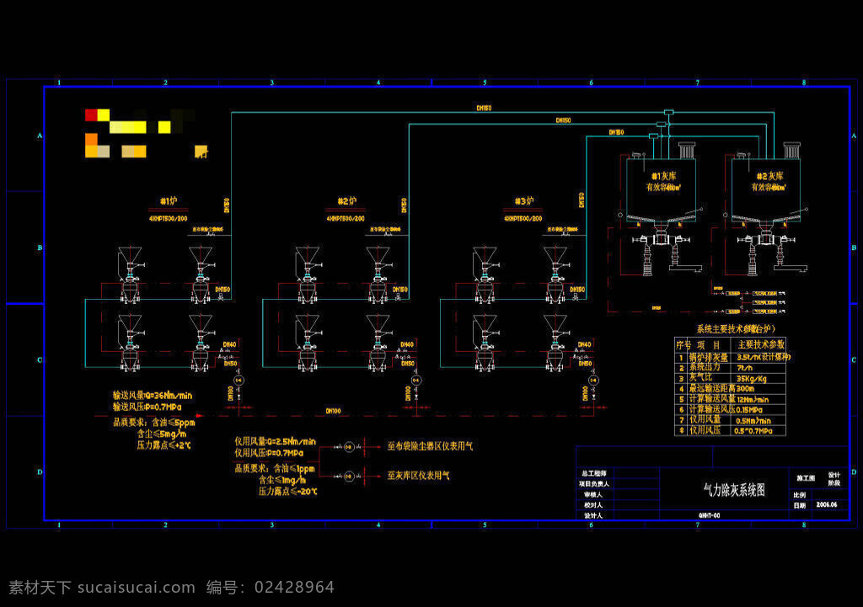Click the #1灰库 ash silo symbol
This screenshot has width=863, height=607.
(x=661, y=189)
